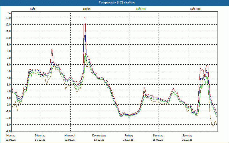Click the y-axis value '5,0'

click(9, 71)
